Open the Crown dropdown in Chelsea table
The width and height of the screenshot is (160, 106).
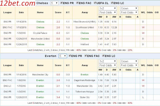[x=129, y=8]
